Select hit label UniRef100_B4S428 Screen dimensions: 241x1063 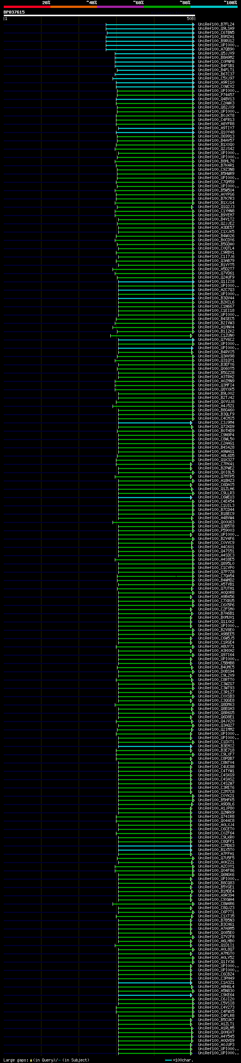[216, 447]
